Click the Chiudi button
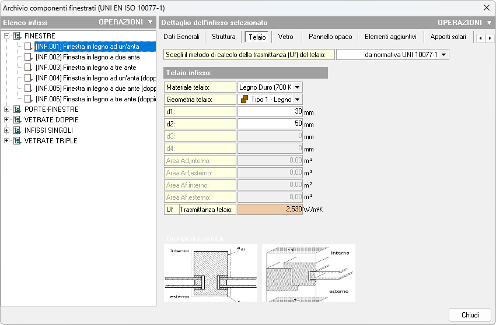 [470, 315]
